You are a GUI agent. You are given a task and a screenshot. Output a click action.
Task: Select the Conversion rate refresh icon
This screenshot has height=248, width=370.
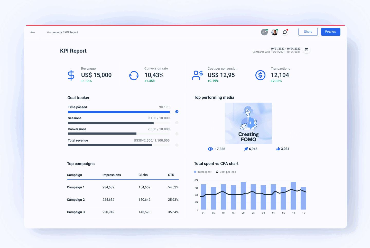(134, 75)
